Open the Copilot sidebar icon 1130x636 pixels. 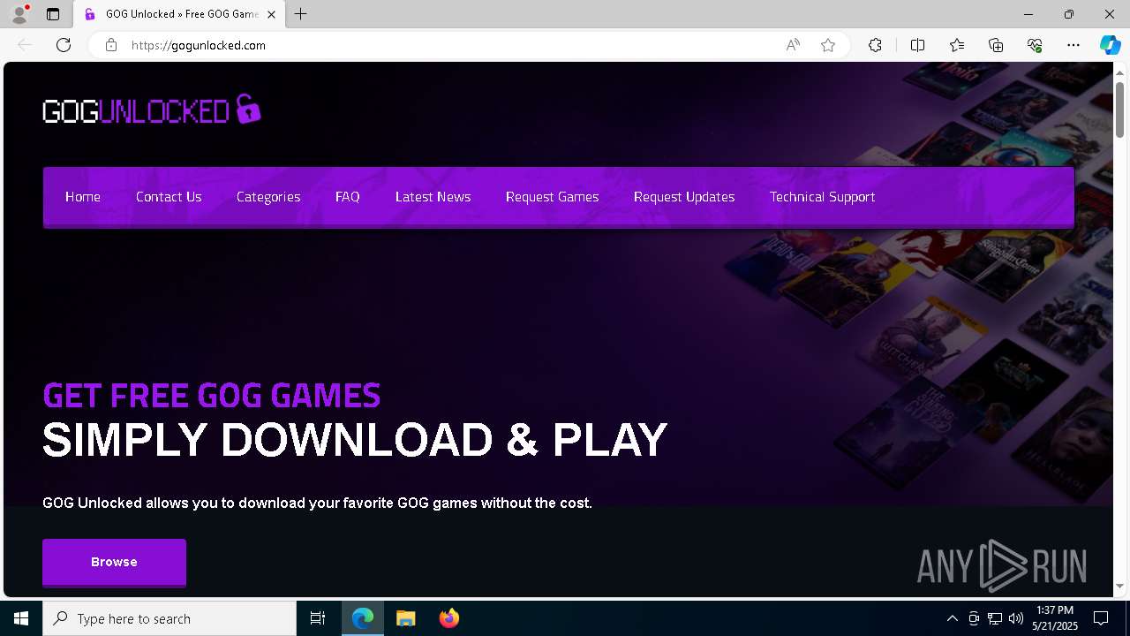[1110, 45]
